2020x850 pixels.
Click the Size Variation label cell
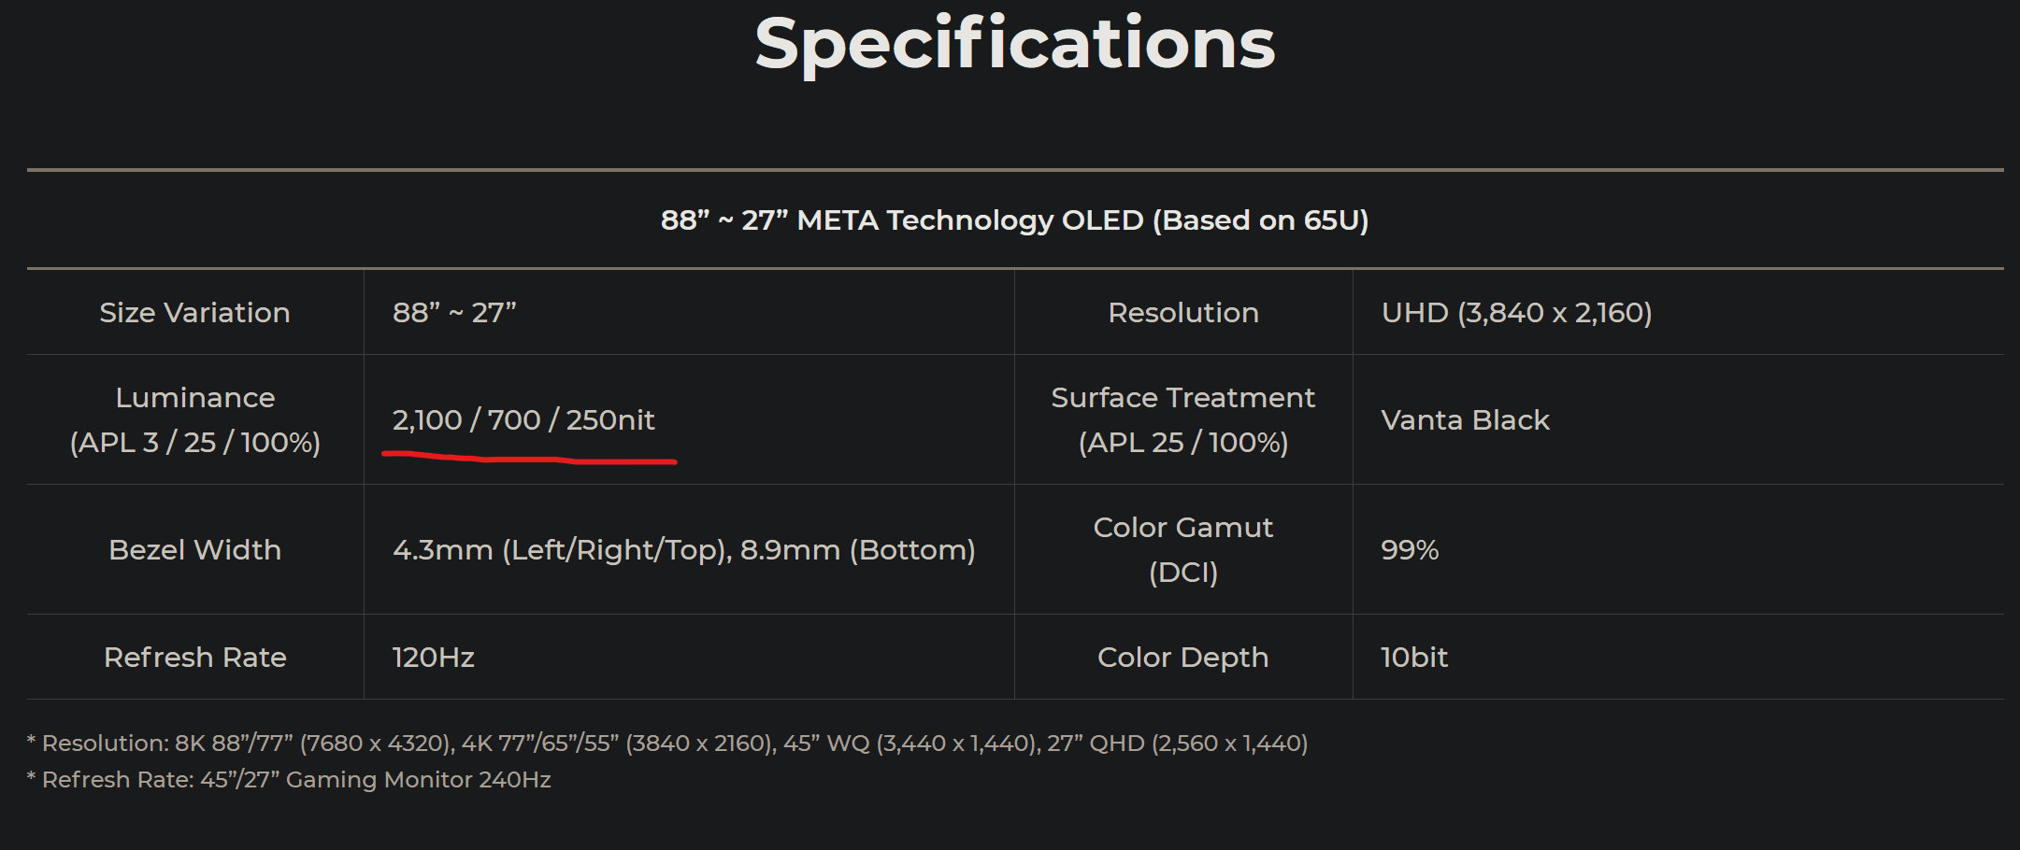tap(194, 313)
